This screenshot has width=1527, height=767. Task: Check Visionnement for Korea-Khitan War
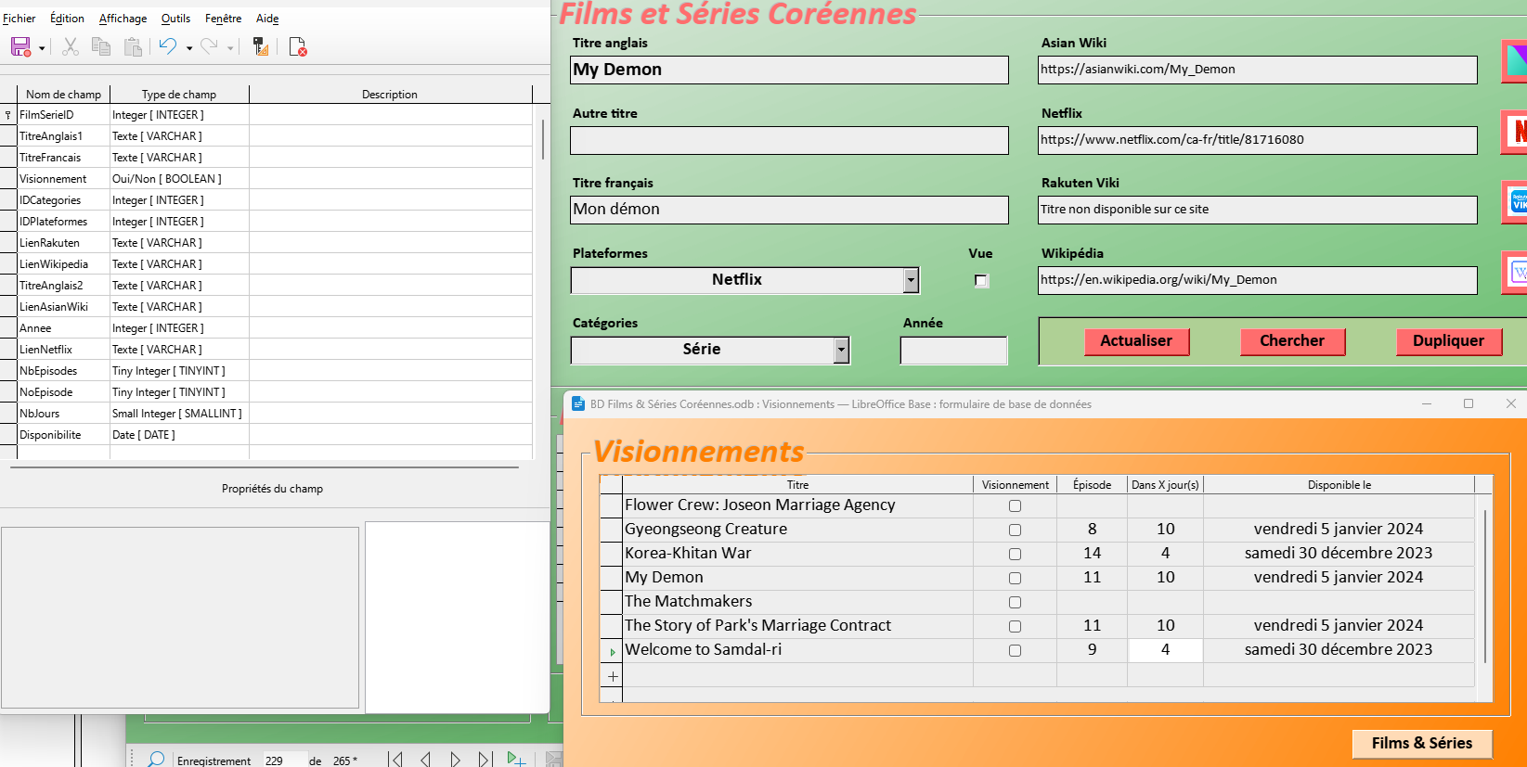pyautogui.click(x=1015, y=555)
